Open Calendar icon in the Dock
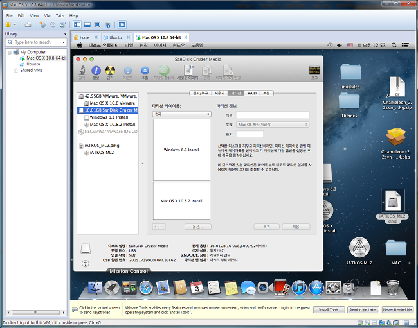This screenshot has height=328, width=418. (x=197, y=288)
